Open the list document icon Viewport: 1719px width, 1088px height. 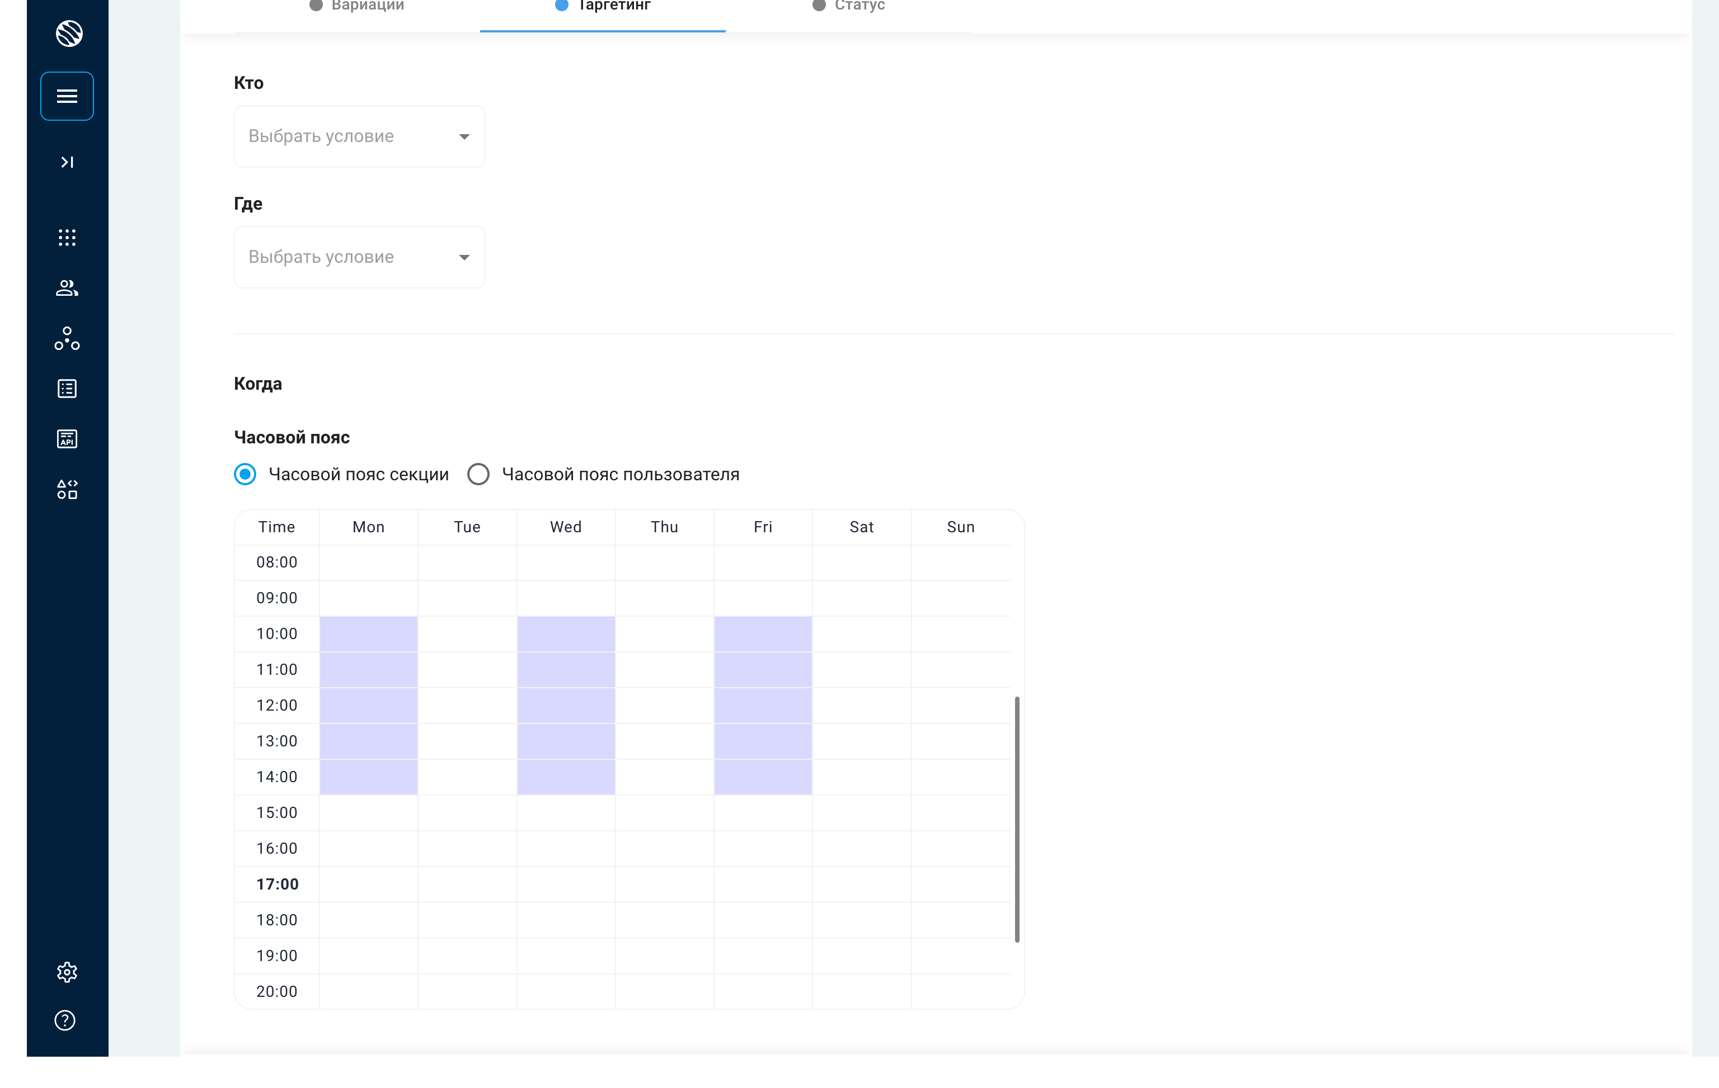coord(67,389)
